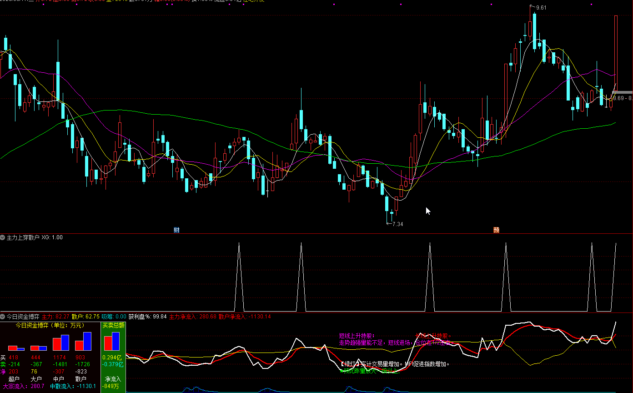Screen dimensions: 633x393
Task: Click the 散户 red-blue bar chart
Action: (83, 341)
